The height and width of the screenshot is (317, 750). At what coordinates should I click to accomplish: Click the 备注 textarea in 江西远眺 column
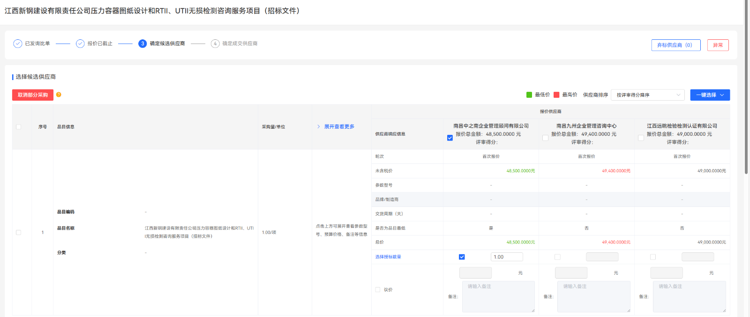click(690, 297)
